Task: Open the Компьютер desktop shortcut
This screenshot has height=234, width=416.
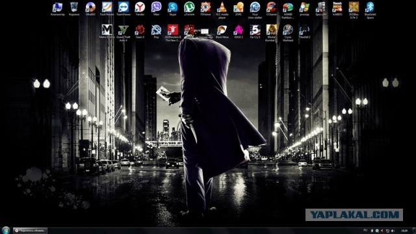Action: click(x=57, y=9)
